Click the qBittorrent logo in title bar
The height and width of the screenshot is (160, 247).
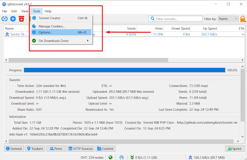click(x=4, y=4)
